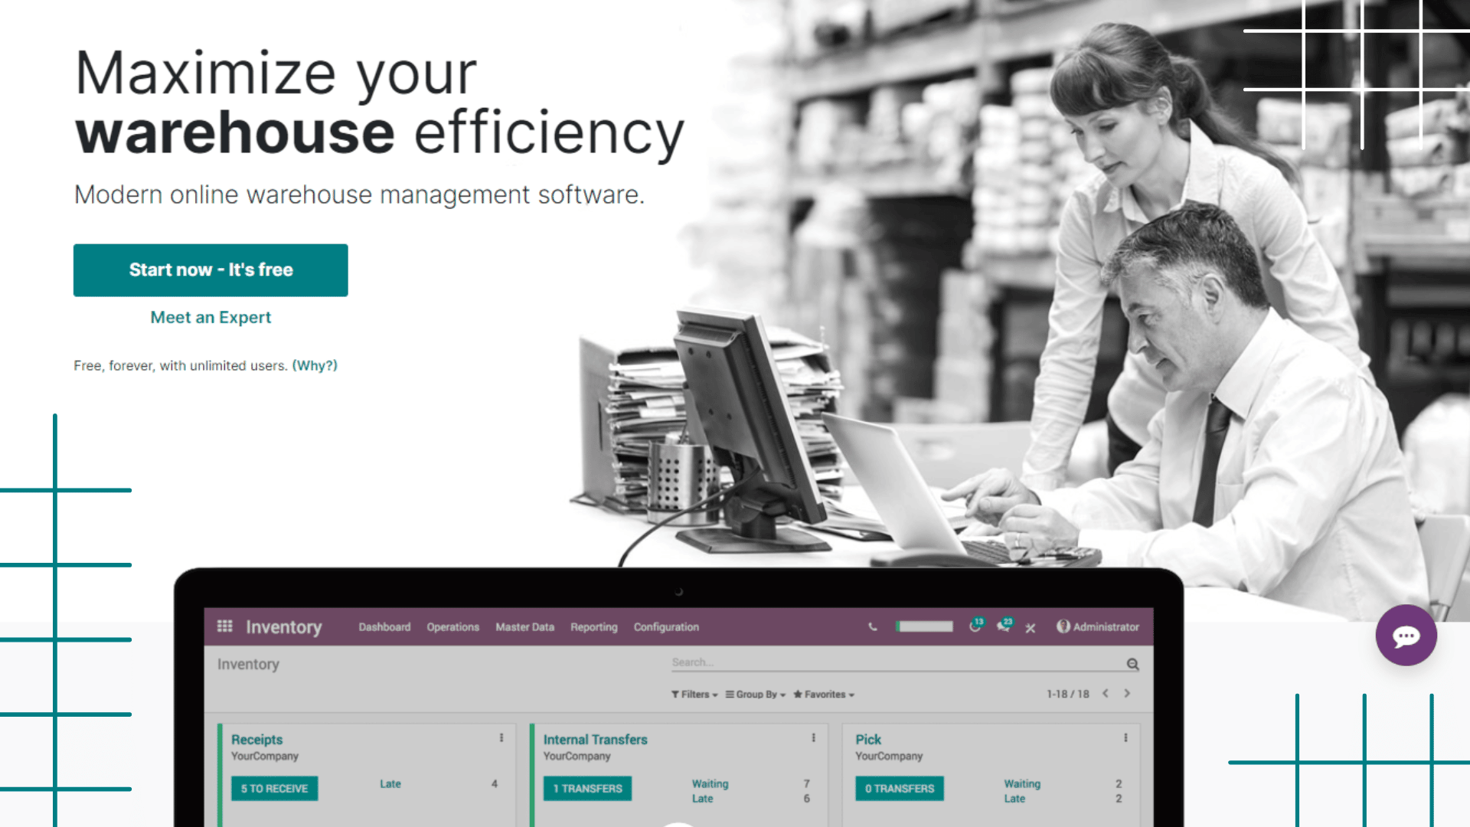Select the Configuration menu item
1470x827 pixels.
665,626
